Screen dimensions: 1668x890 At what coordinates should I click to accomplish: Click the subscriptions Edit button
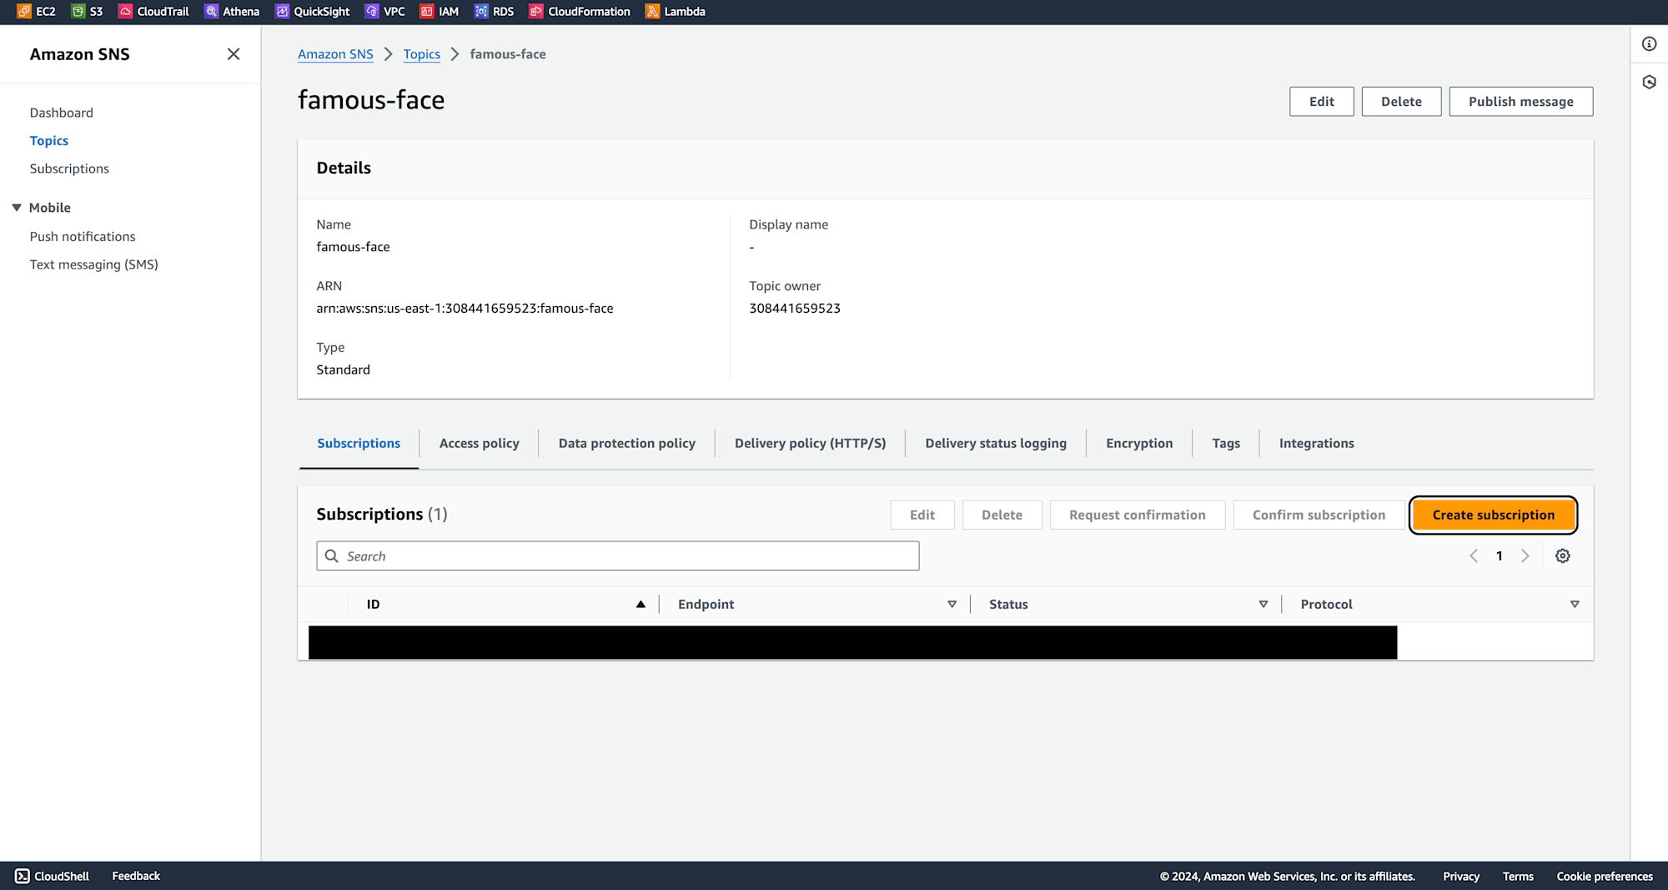922,515
